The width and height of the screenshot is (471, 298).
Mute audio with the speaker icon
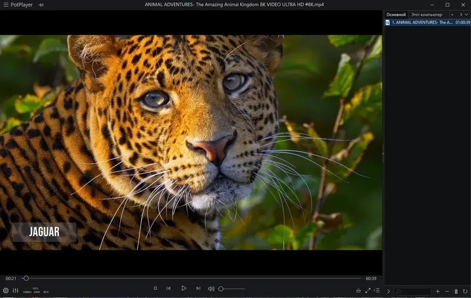211,289
